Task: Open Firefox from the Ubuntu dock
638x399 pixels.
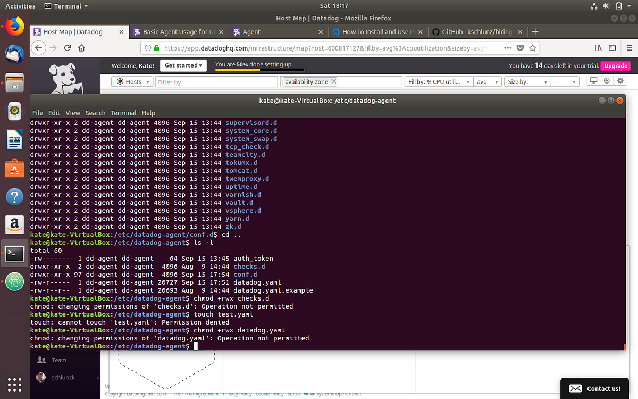Action: pyautogui.click(x=15, y=25)
